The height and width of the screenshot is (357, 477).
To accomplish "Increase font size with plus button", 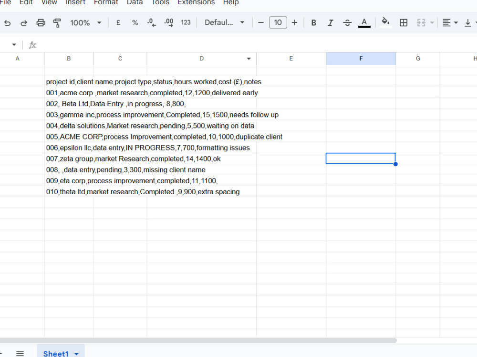I will coord(294,23).
